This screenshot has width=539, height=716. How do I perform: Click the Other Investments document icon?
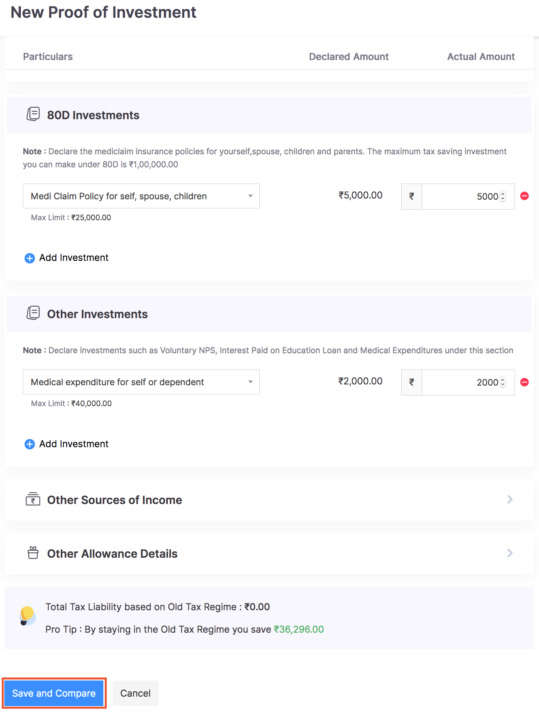pos(33,313)
